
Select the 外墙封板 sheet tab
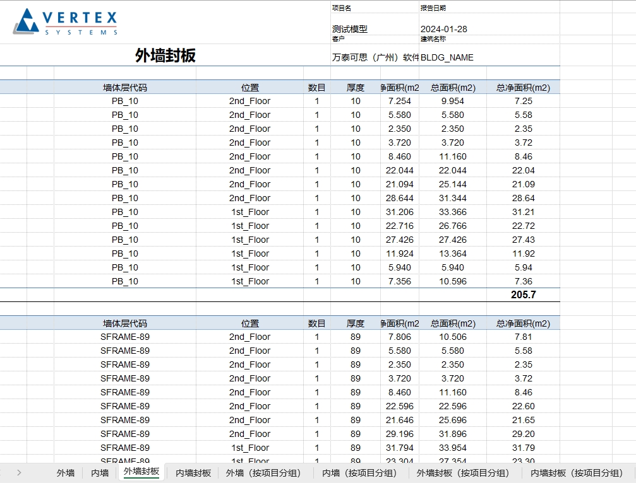click(x=141, y=472)
